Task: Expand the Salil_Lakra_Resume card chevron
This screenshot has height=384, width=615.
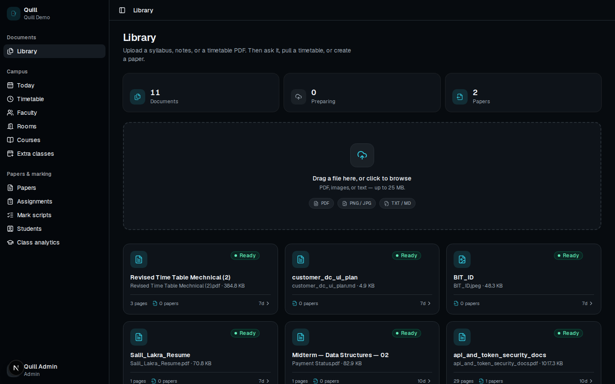Action: (x=268, y=381)
